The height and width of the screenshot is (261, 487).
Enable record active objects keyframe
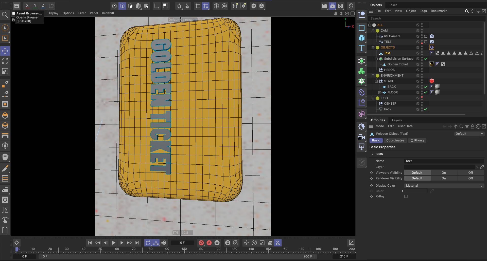click(201, 243)
